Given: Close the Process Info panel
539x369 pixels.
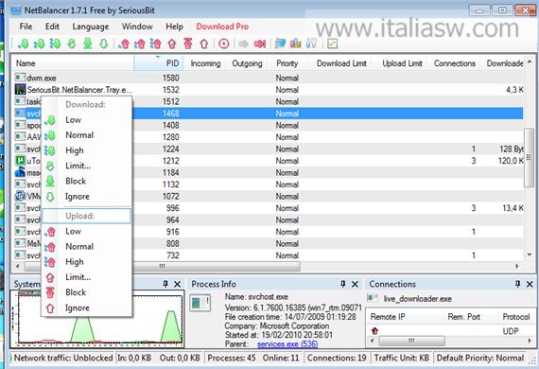Looking at the screenshot, I should point(355,284).
